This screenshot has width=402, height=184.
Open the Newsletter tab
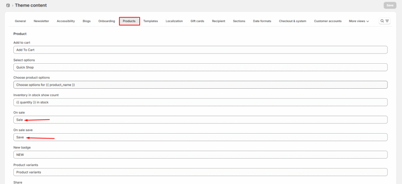(x=41, y=21)
